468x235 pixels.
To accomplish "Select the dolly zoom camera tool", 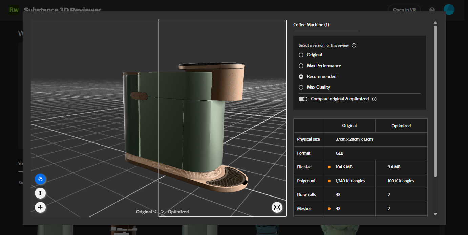I will point(40,193).
